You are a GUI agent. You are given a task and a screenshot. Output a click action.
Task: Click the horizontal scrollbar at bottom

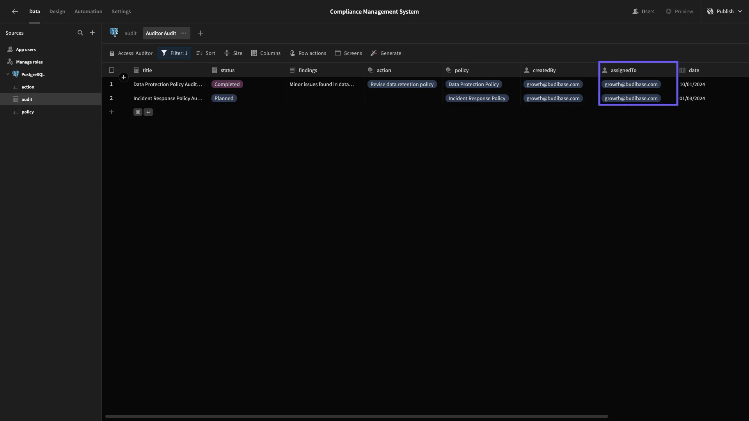click(x=357, y=416)
